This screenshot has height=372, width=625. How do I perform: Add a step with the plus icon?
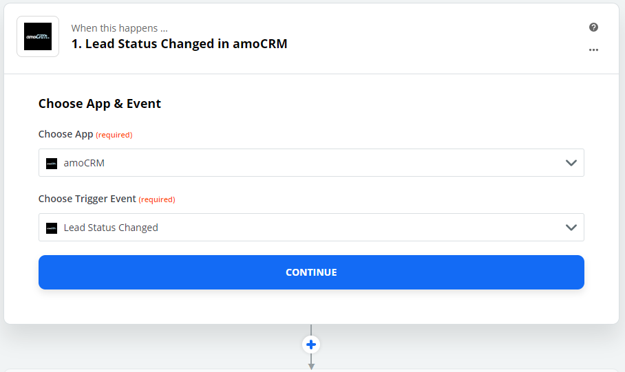[x=311, y=344]
